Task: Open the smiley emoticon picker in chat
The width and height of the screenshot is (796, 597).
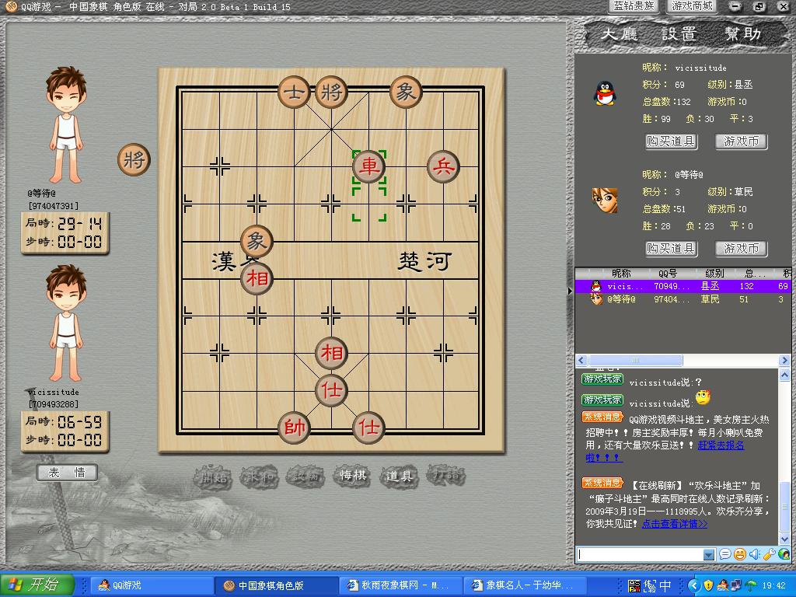Action: tap(740, 554)
